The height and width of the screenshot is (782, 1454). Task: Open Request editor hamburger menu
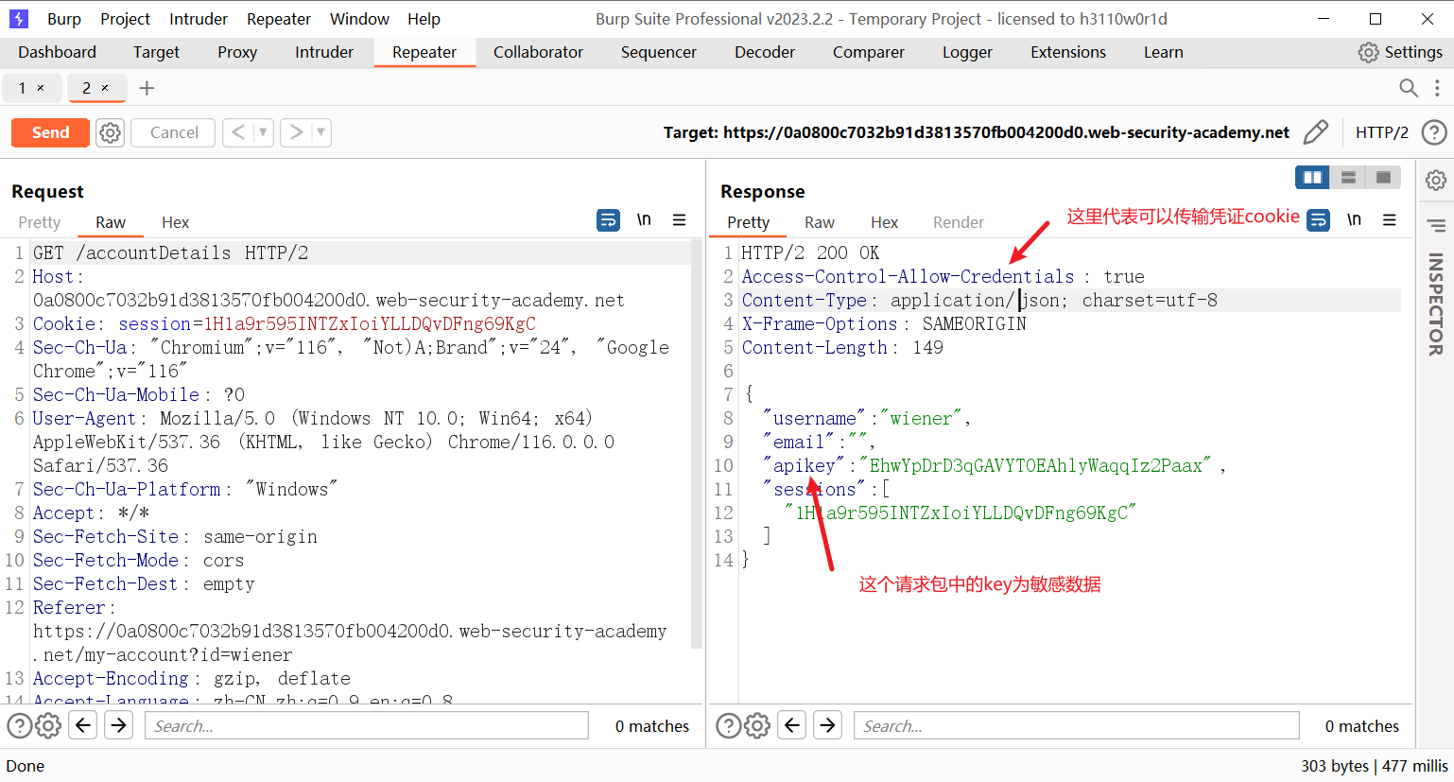679,220
